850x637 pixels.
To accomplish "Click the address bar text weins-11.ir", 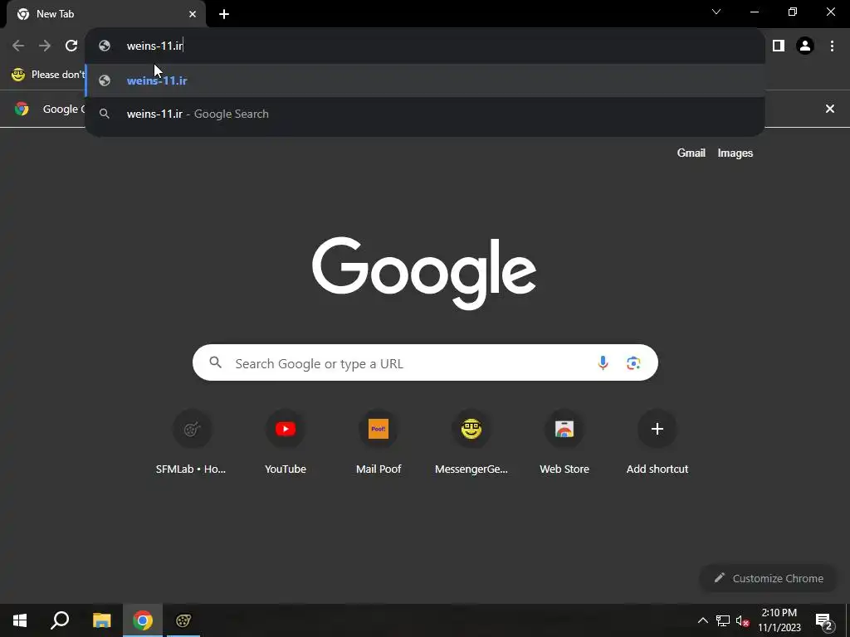I will (154, 46).
